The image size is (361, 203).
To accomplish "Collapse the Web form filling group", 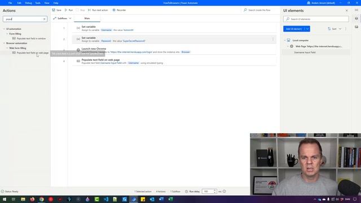I will point(7,48).
